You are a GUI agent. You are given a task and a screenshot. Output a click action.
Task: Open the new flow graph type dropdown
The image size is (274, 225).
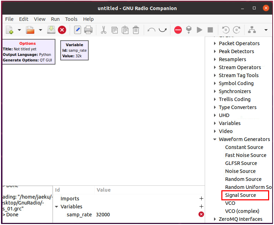click(19, 30)
